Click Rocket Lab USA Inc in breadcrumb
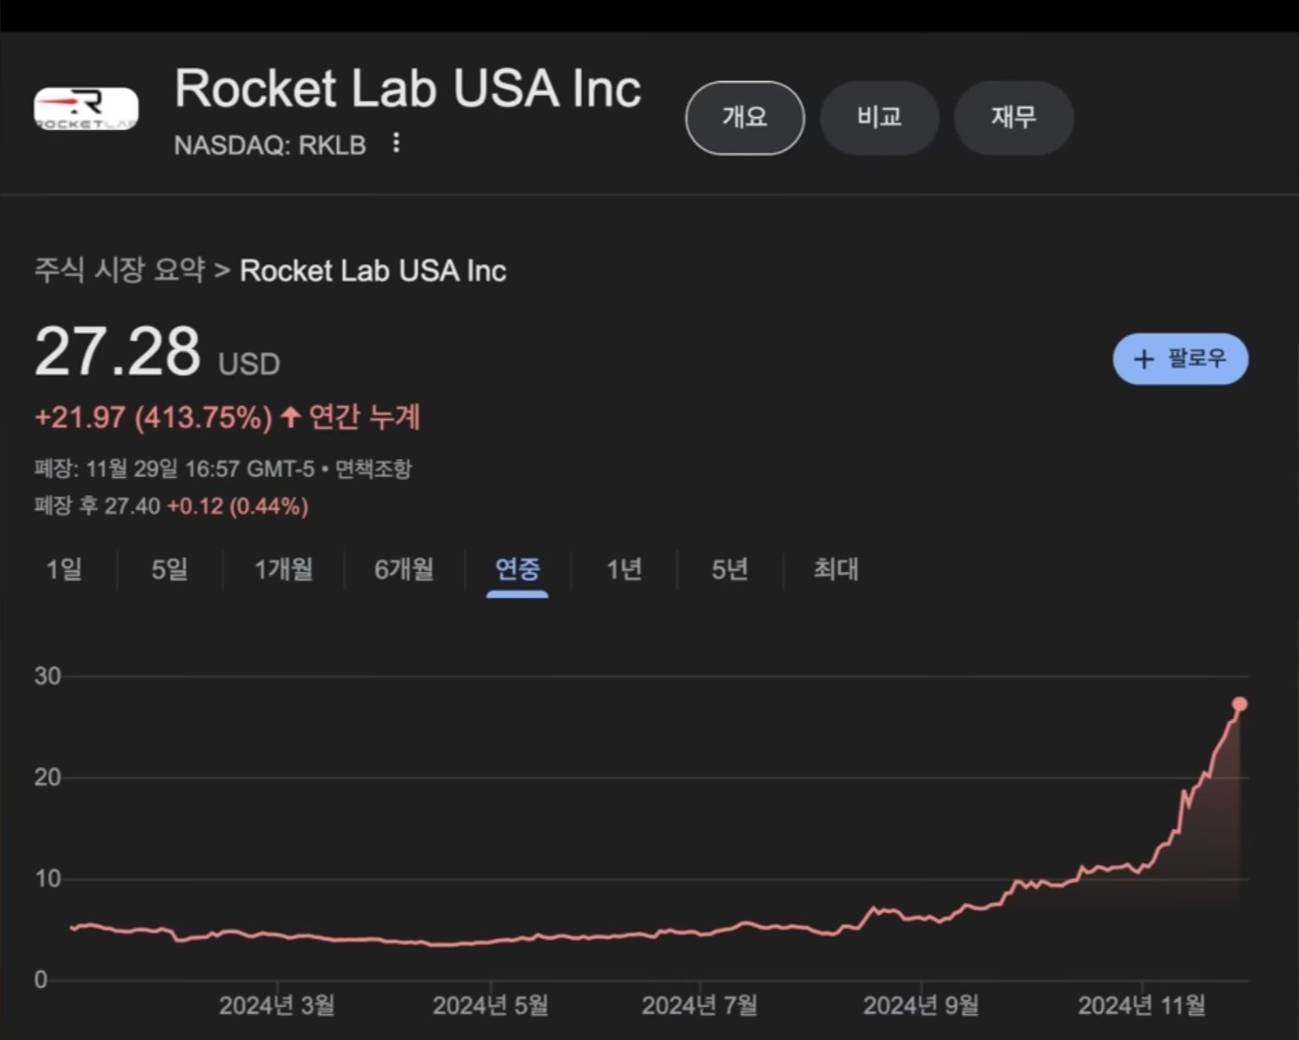The height and width of the screenshot is (1040, 1299). tap(373, 271)
